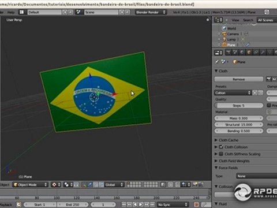Play the animation forward
This screenshot has height=208, width=277.
click(141, 205)
